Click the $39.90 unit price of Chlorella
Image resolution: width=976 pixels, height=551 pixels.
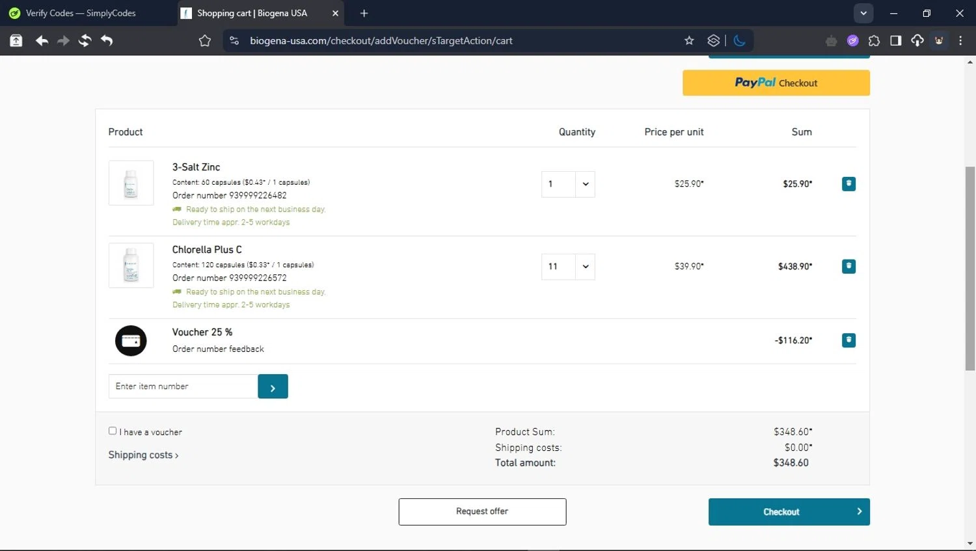click(x=689, y=267)
